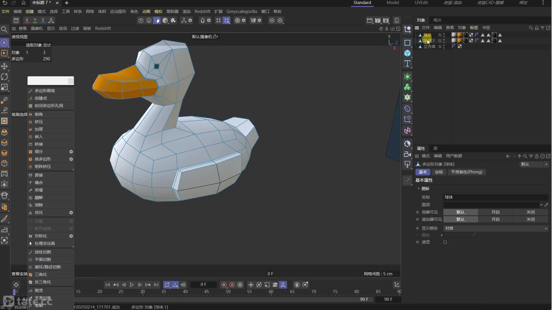Toggle autokeying button in timeline bar
Image resolution: width=552 pixels, height=310 pixels.
click(x=232, y=285)
